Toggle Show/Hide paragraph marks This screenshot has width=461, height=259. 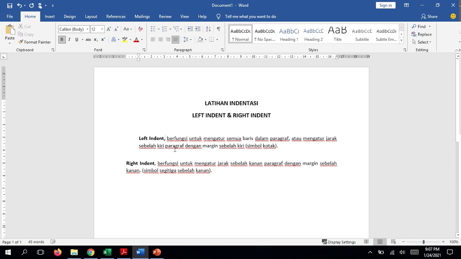click(219, 29)
